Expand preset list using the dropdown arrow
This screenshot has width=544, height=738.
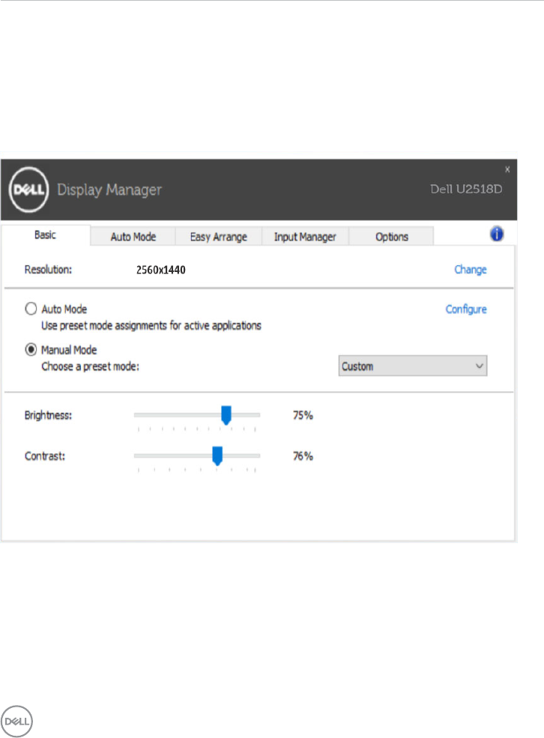pyautogui.click(x=480, y=366)
